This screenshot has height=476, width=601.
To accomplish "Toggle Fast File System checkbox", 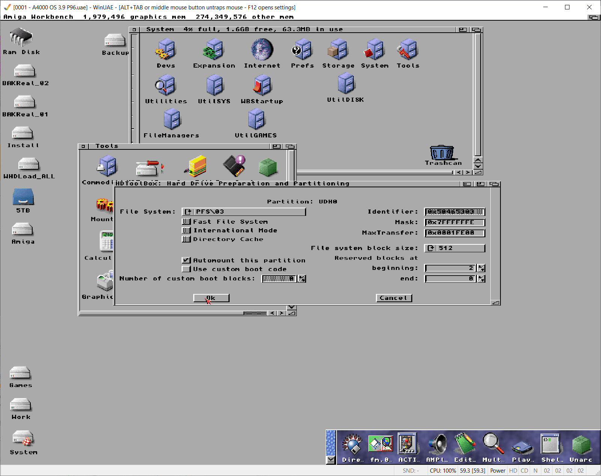I will (186, 221).
